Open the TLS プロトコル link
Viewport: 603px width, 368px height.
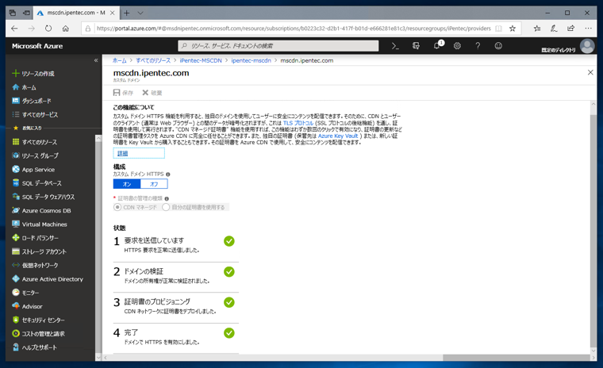pyautogui.click(x=298, y=123)
